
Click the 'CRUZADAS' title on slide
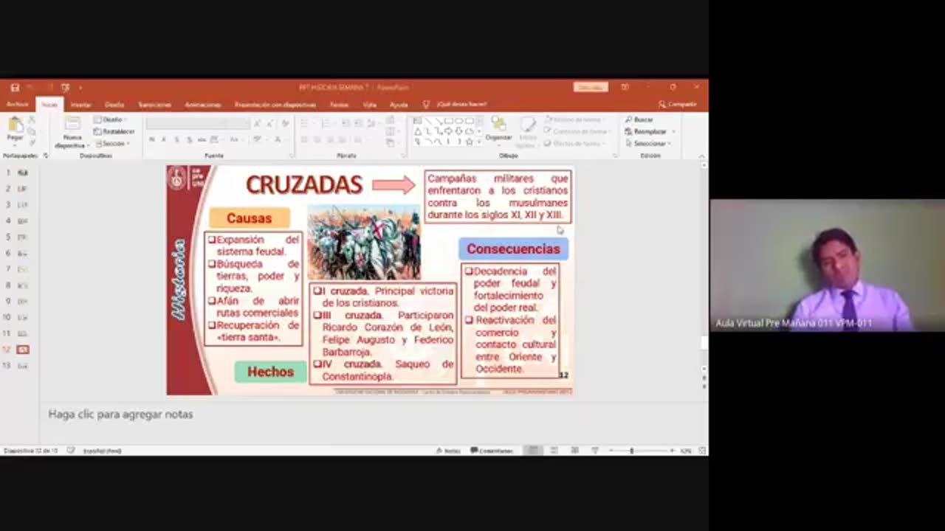(304, 184)
